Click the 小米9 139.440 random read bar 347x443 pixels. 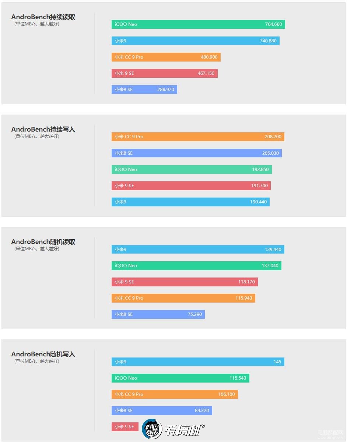198,250
